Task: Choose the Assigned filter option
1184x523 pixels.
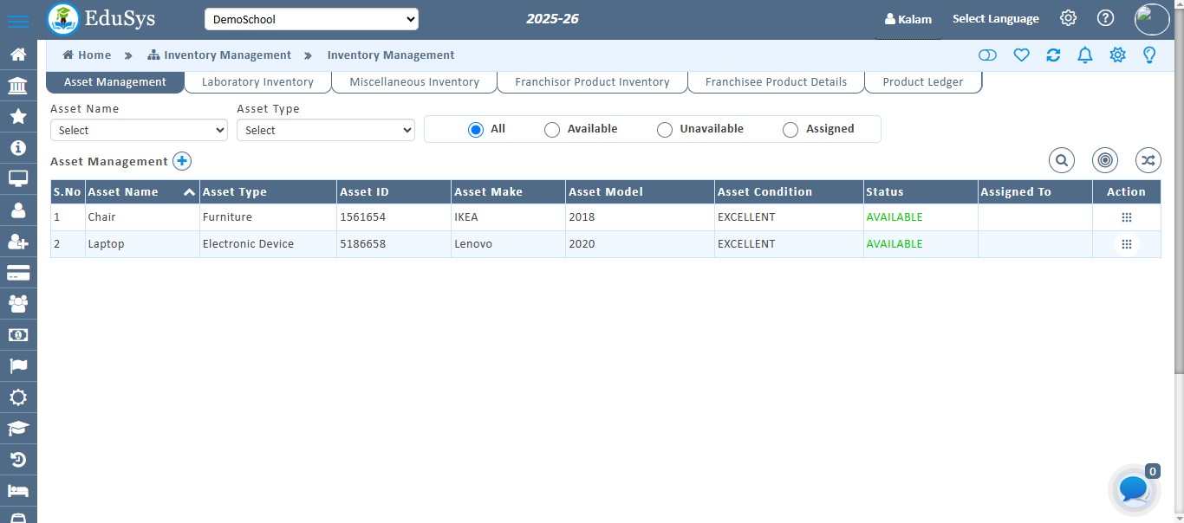Action: click(x=790, y=129)
